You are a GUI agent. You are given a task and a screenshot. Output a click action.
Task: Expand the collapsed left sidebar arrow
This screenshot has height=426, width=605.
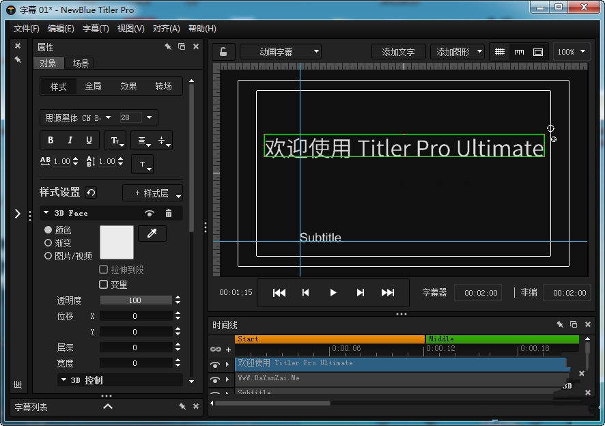click(x=17, y=214)
